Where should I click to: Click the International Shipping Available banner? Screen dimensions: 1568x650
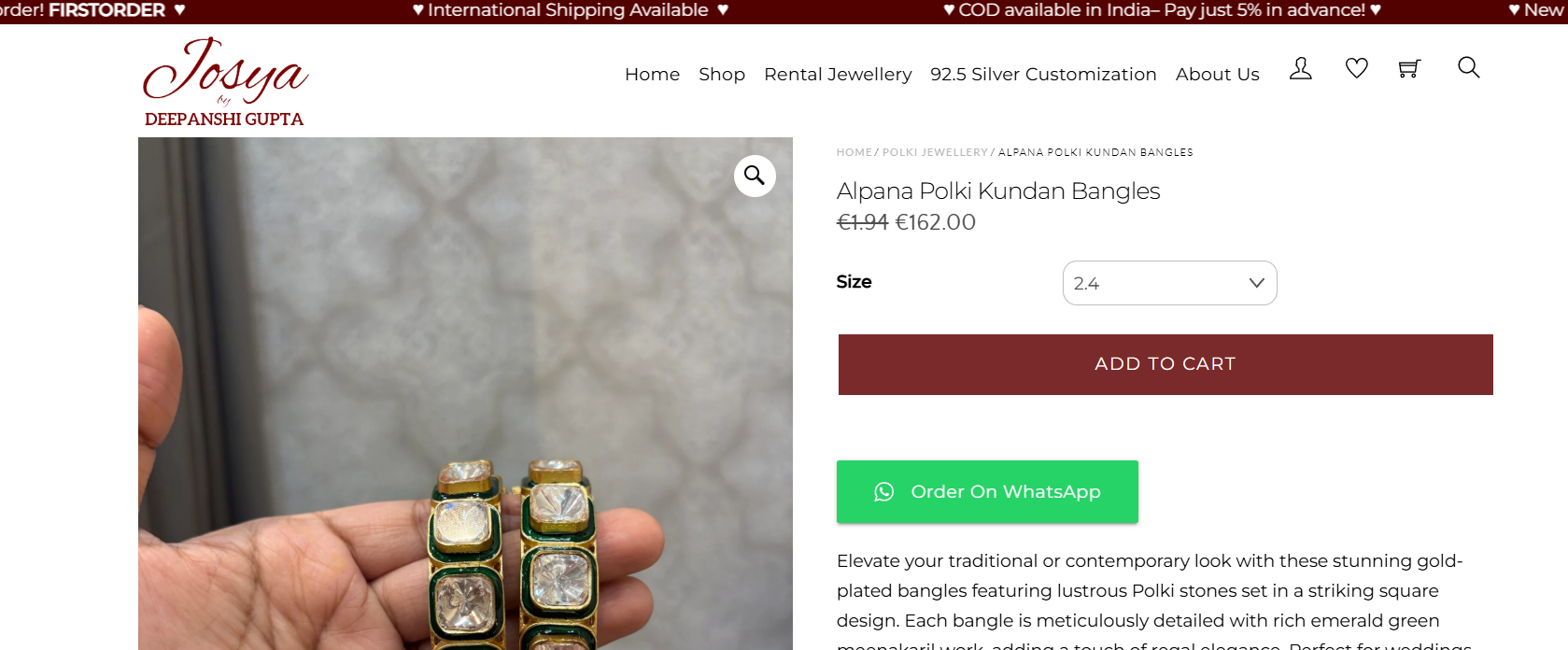pos(570,10)
